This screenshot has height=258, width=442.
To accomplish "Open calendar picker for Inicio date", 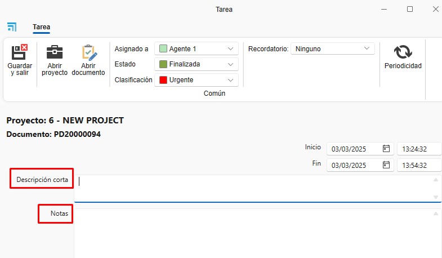I will 386,149.
